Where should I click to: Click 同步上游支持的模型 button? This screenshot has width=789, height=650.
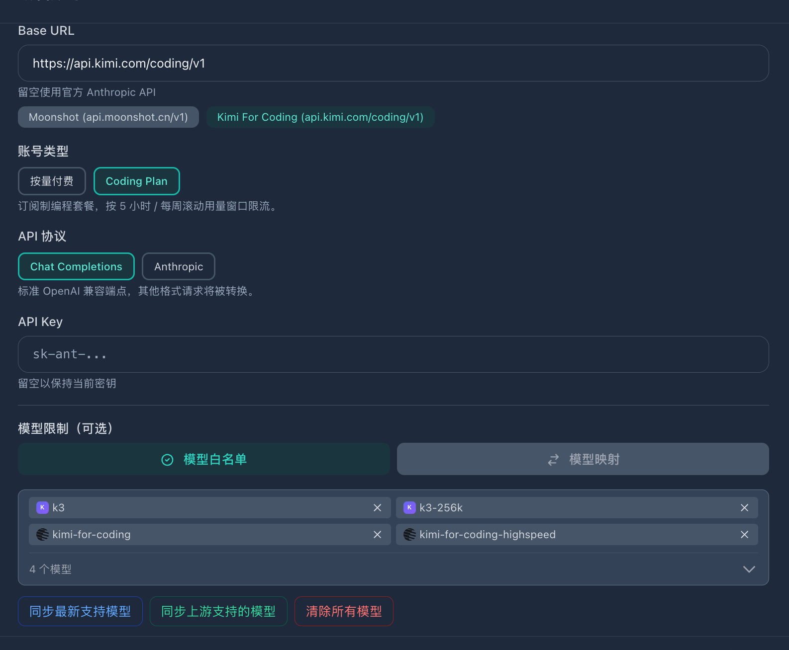coord(218,611)
